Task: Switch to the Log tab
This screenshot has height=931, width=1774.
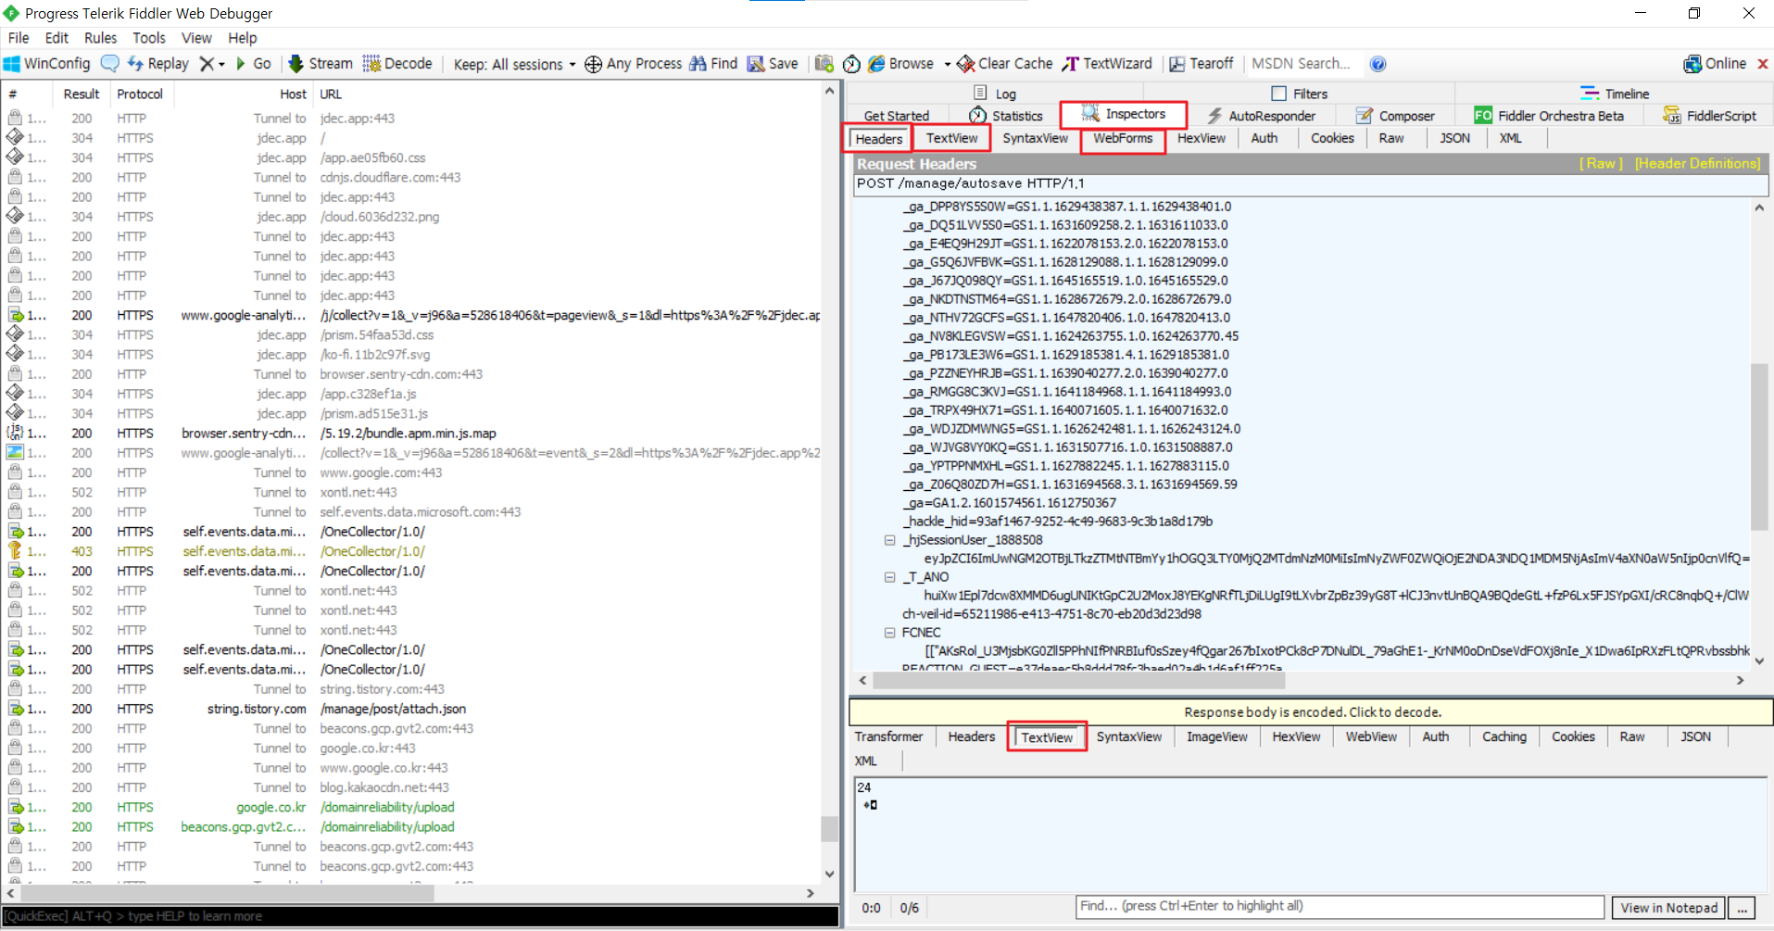Action: pyautogui.click(x=995, y=94)
